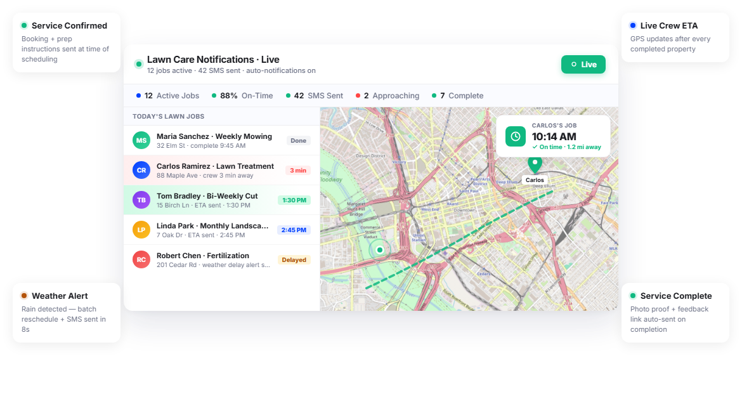Click the green dot on Service Confirmed card
742x406 pixels.
point(24,25)
